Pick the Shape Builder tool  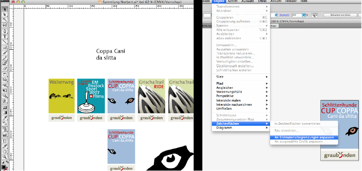tap(5, 96)
